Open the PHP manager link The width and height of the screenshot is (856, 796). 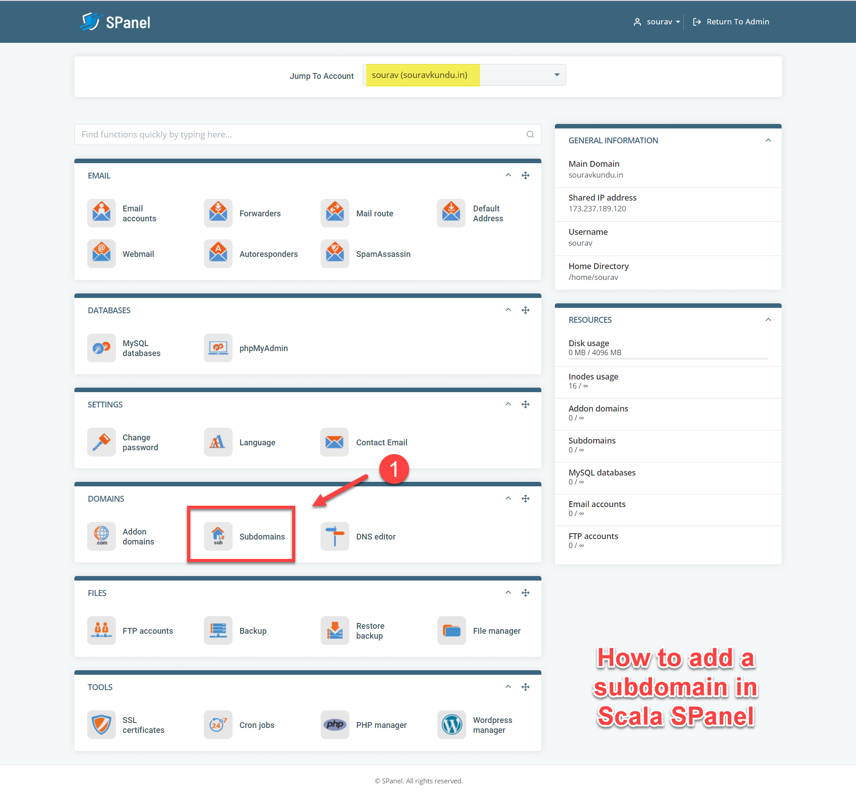pyautogui.click(x=381, y=725)
